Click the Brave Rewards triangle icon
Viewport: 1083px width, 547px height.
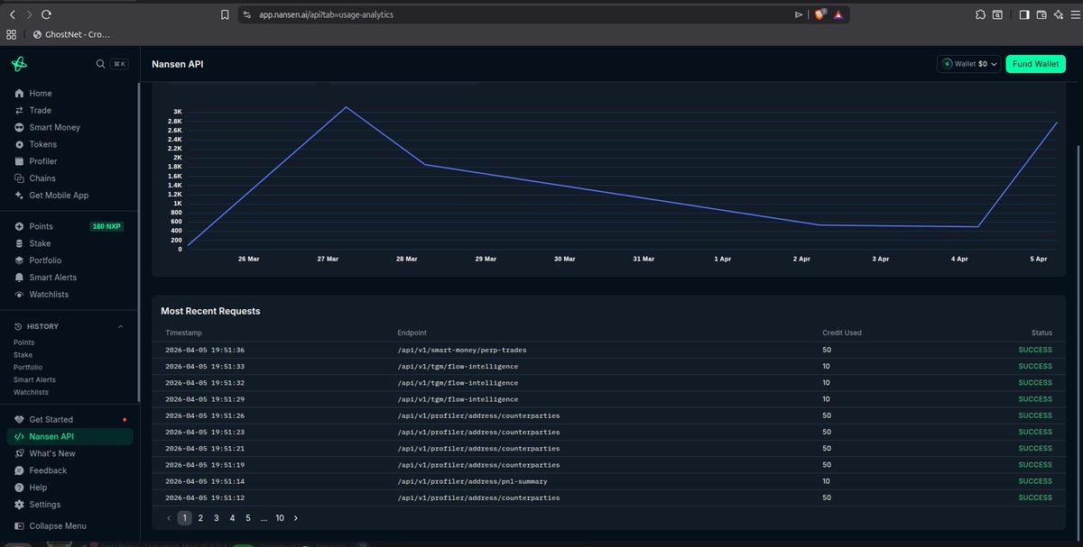click(838, 14)
